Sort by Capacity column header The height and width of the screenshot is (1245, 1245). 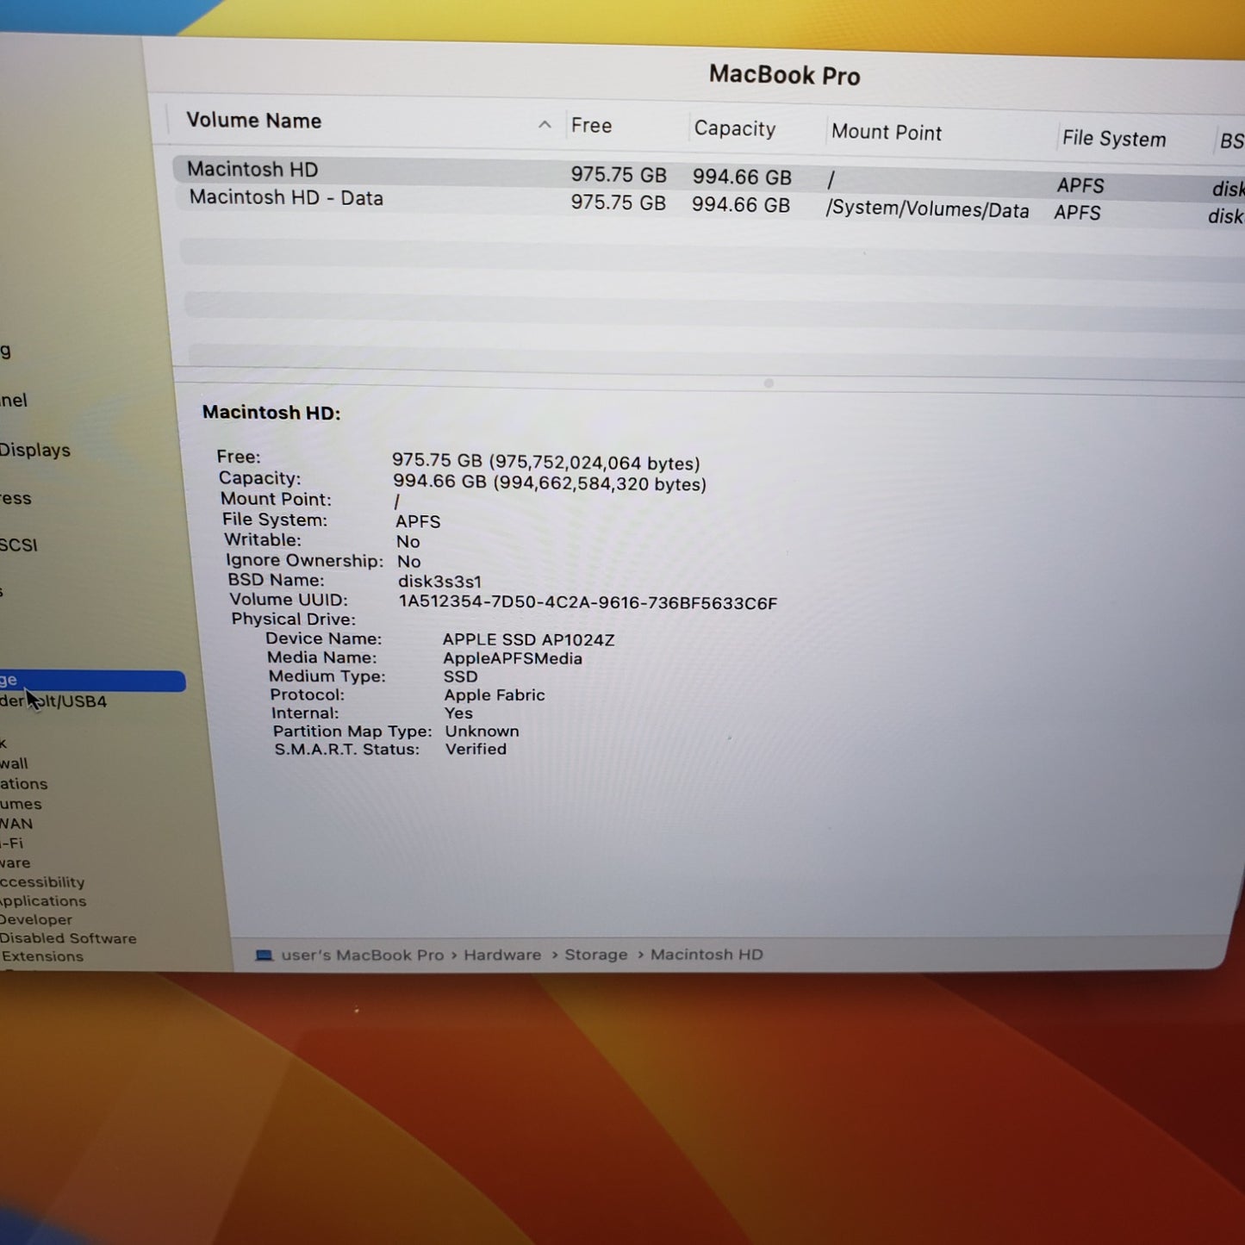coord(735,128)
